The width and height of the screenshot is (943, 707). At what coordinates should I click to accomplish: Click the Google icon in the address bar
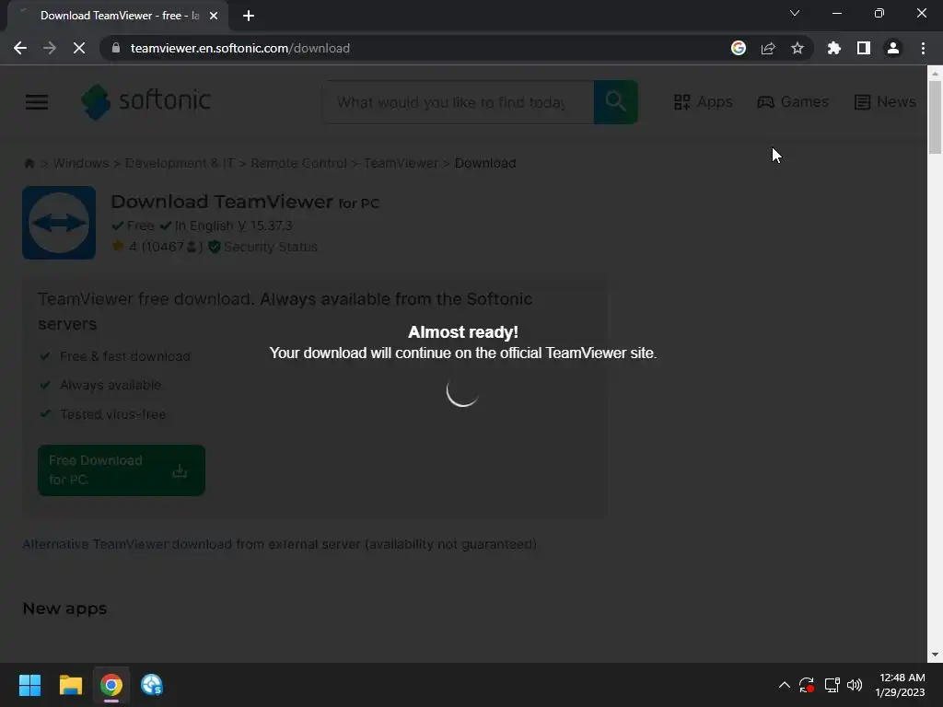tap(739, 48)
